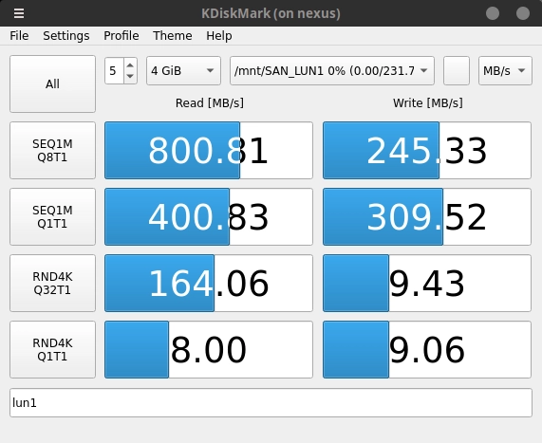Click the 8.00 read result value
Viewport: 542px width, 443px height.
click(209, 349)
